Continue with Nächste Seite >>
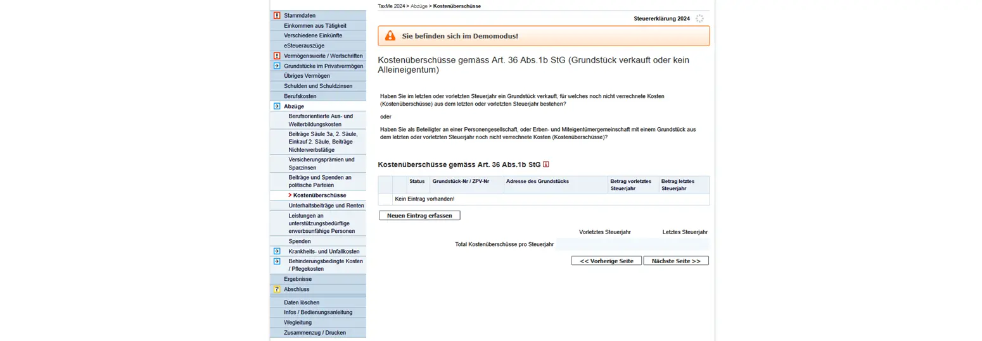 676,261
